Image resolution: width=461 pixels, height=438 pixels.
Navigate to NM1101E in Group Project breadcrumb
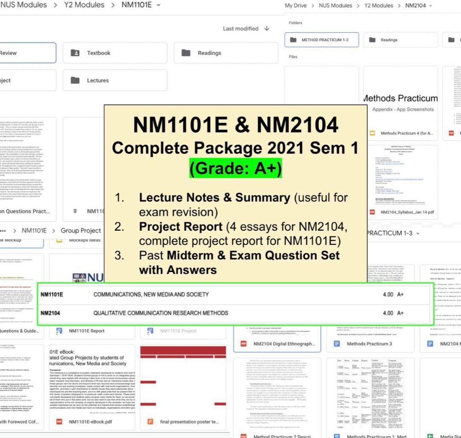34,231
